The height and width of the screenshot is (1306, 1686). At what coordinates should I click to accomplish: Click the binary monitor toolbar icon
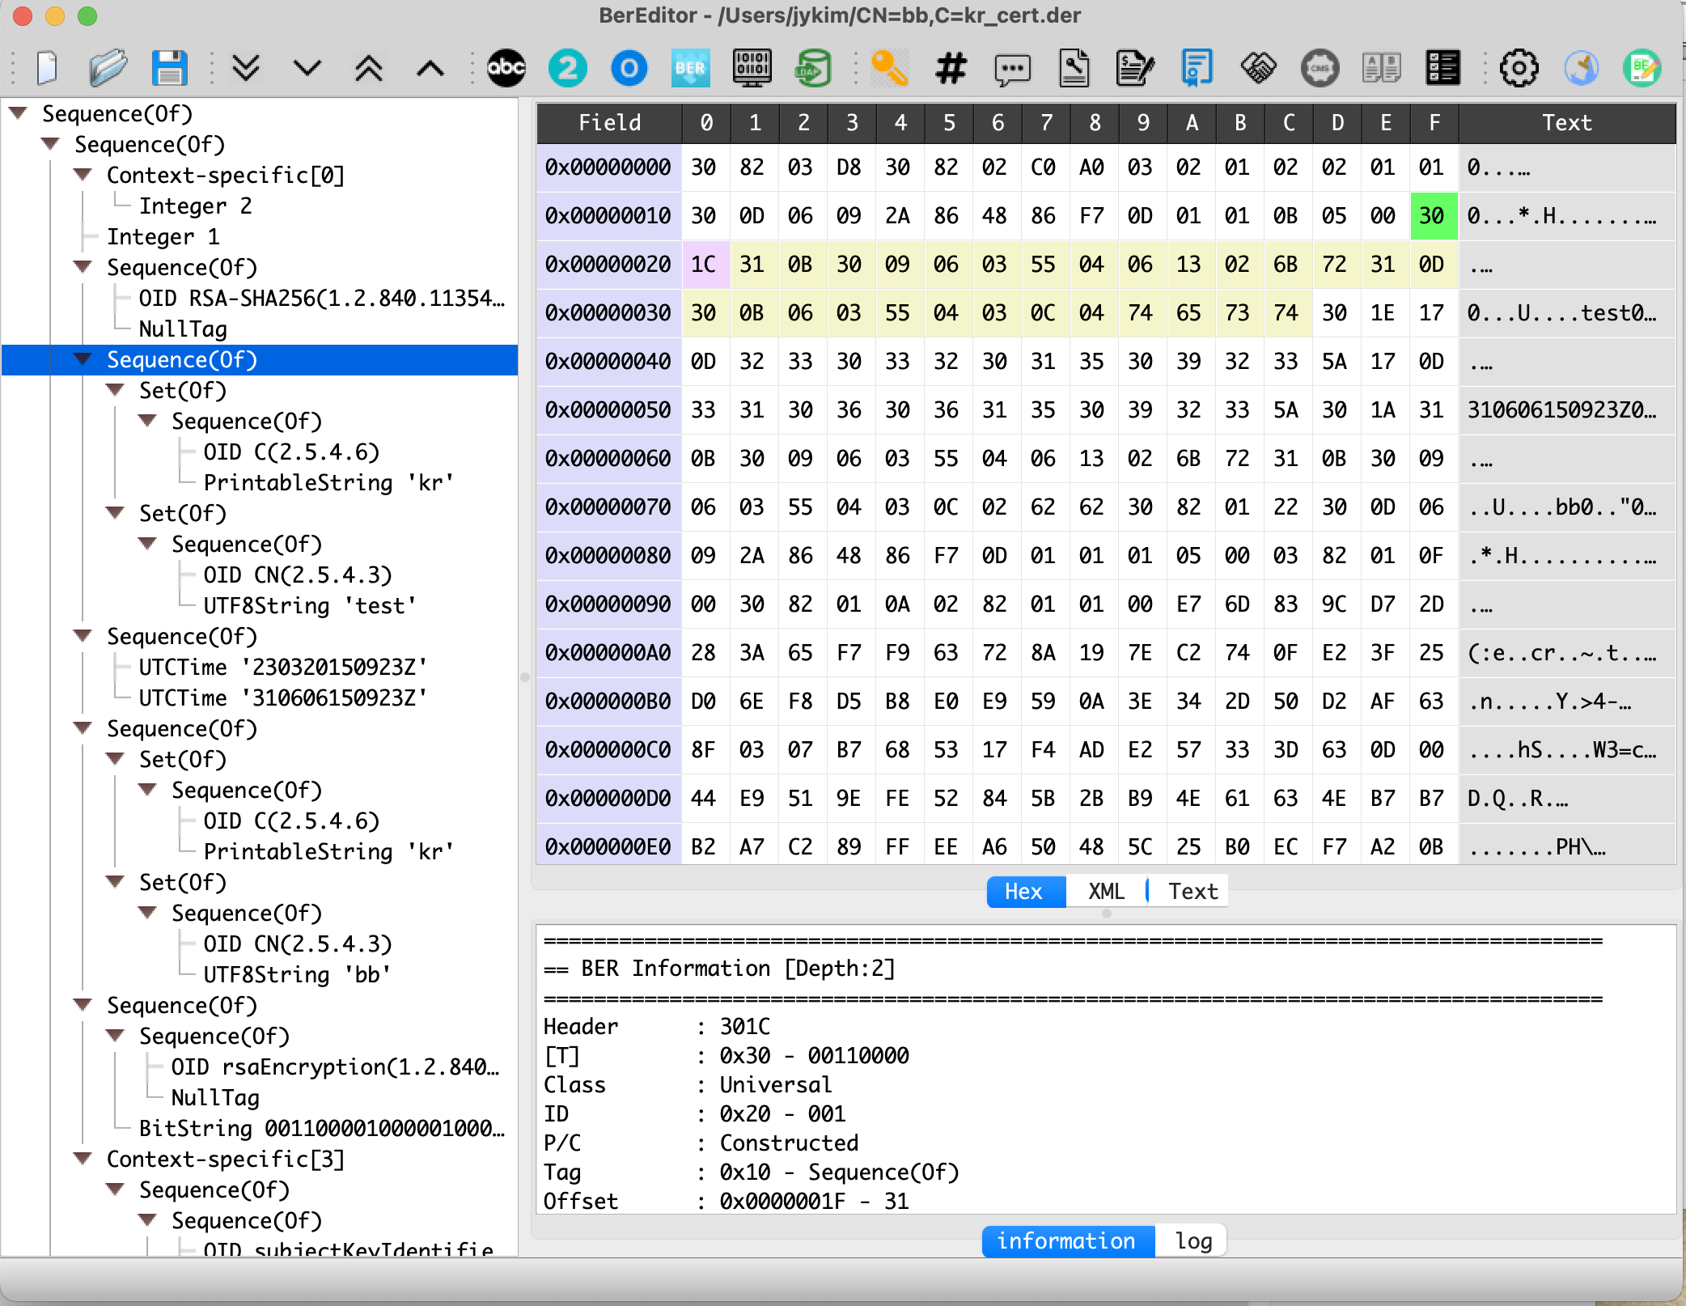coord(752,68)
